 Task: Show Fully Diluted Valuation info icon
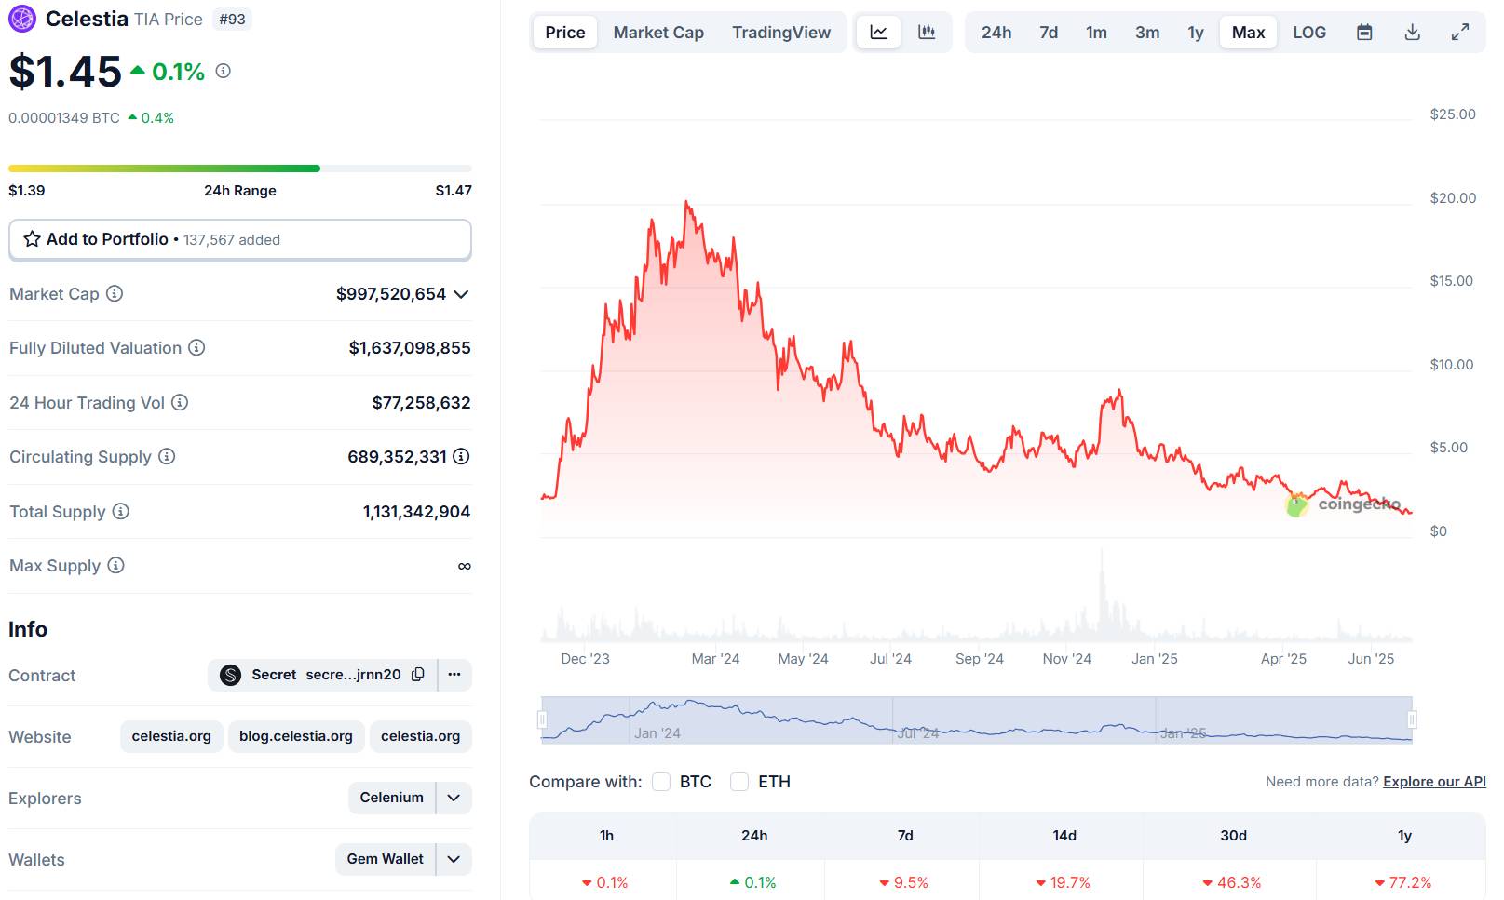coord(196,347)
